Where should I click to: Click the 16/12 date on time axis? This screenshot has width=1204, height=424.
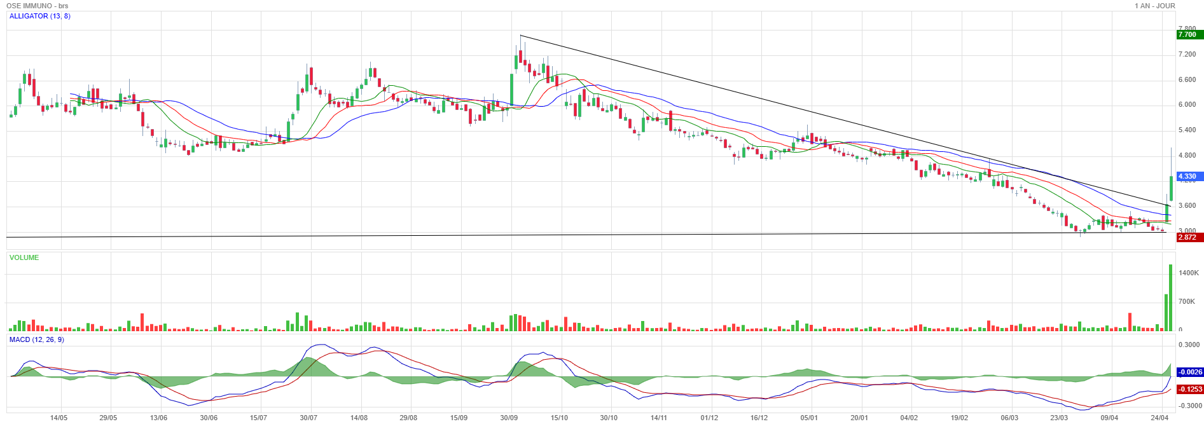tap(759, 418)
